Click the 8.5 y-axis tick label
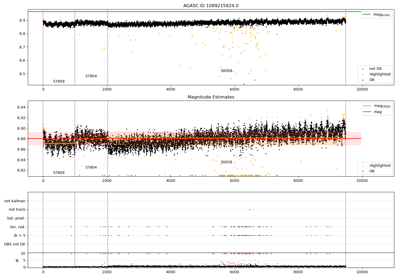 pyautogui.click(x=23, y=74)
